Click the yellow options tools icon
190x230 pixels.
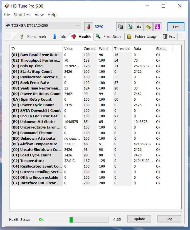coord(149,27)
